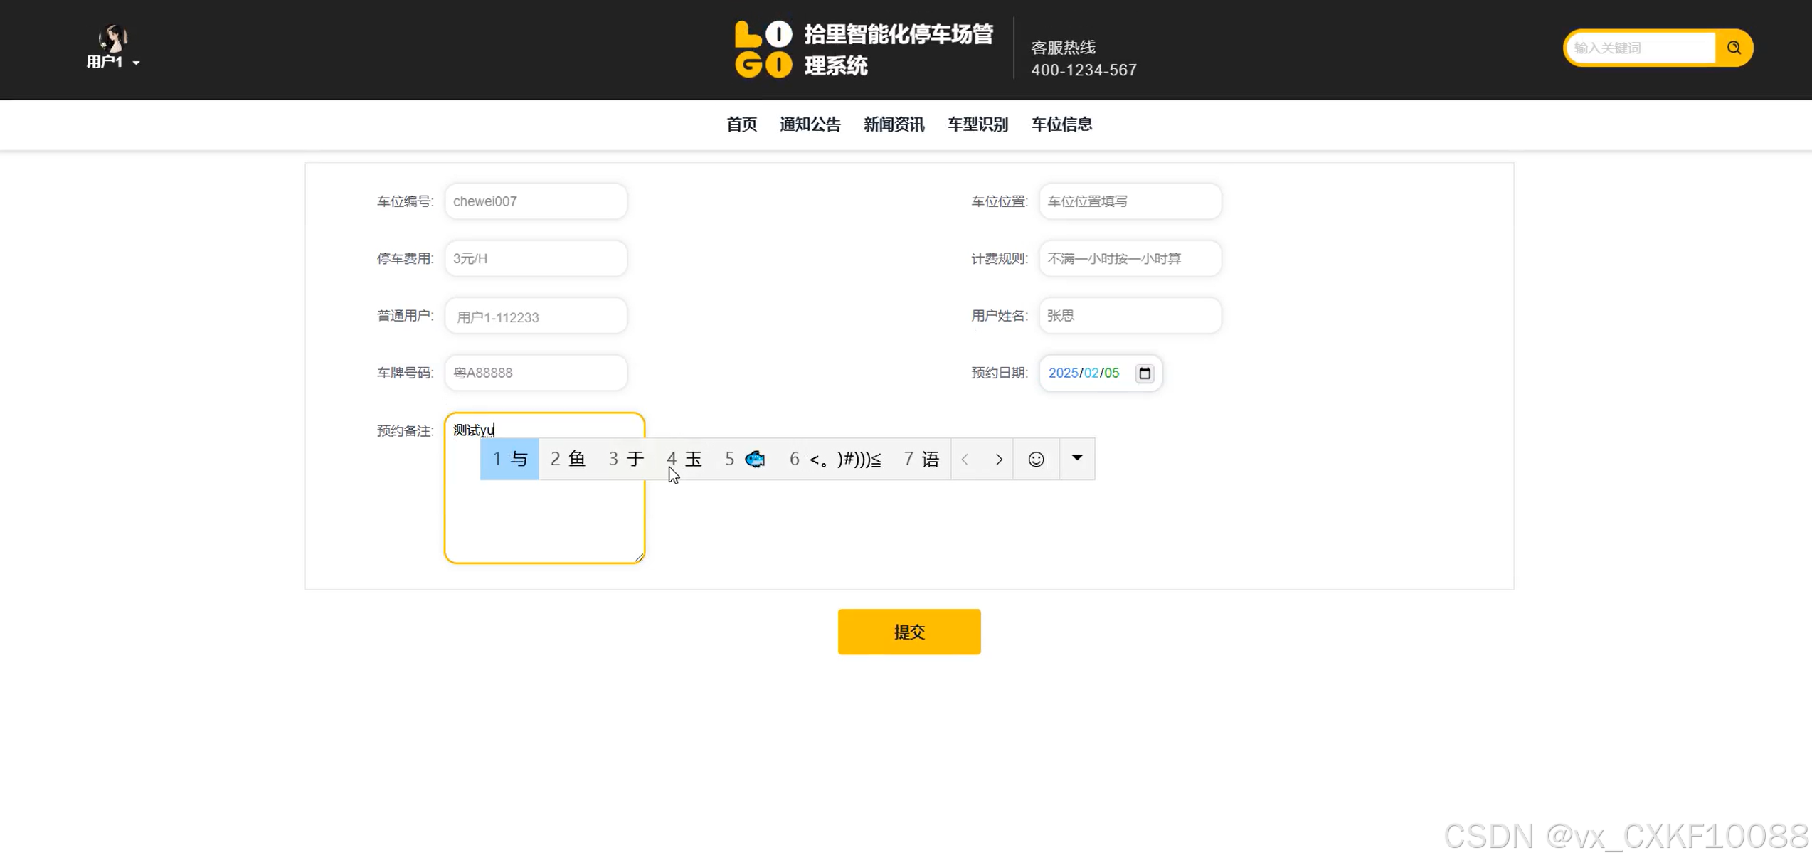The width and height of the screenshot is (1812, 865).
Task: Click the 输入关键词 search field
Action: 1641,48
